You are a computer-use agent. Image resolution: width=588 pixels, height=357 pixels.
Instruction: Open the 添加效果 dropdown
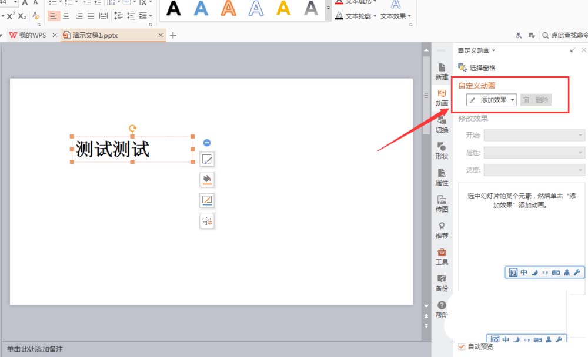(x=492, y=99)
